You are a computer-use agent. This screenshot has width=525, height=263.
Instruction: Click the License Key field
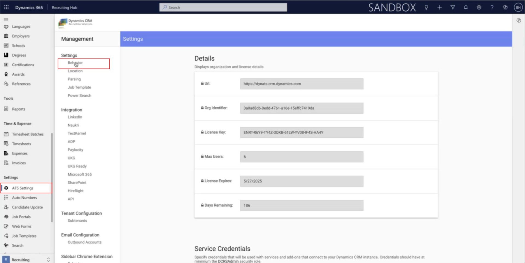click(x=302, y=133)
